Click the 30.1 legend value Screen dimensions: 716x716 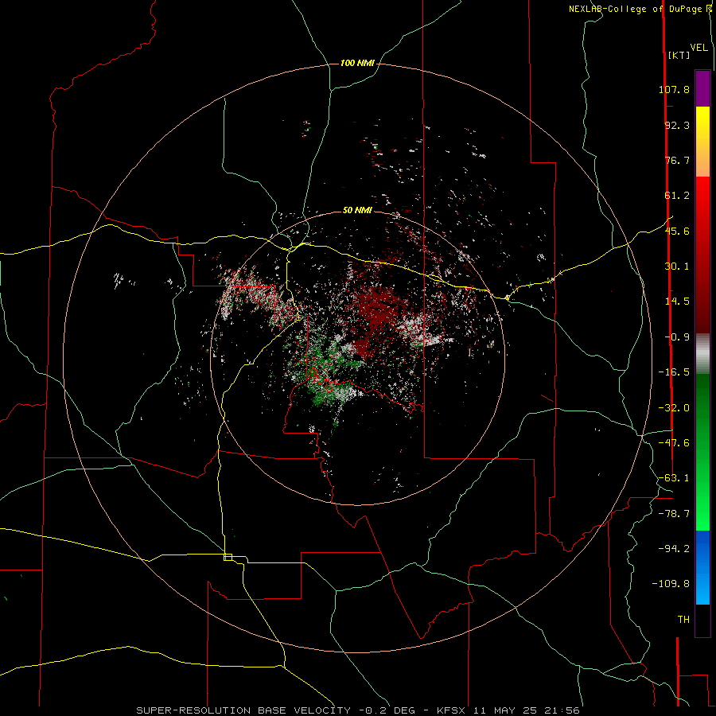pos(677,267)
